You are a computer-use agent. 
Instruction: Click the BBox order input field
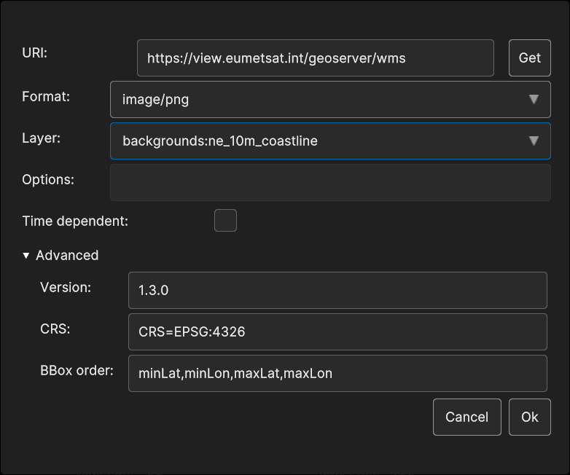(x=337, y=373)
